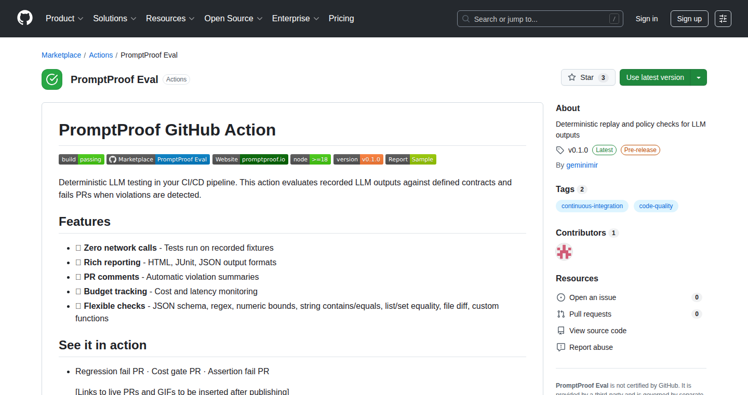The width and height of the screenshot is (748, 395).
Task: Expand the Open Source menu
Action: pos(233,19)
